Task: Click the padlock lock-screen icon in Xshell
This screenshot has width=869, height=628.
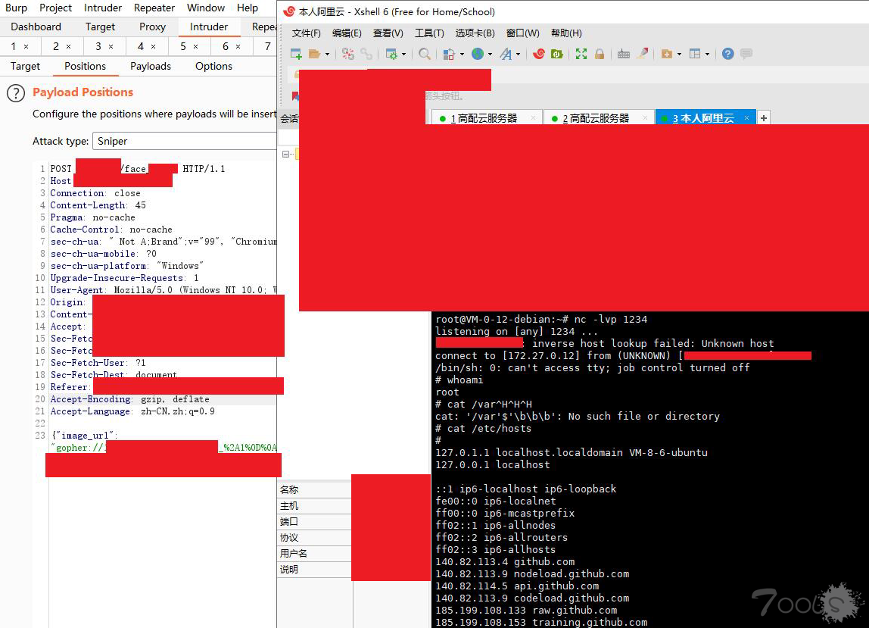Action: click(599, 54)
